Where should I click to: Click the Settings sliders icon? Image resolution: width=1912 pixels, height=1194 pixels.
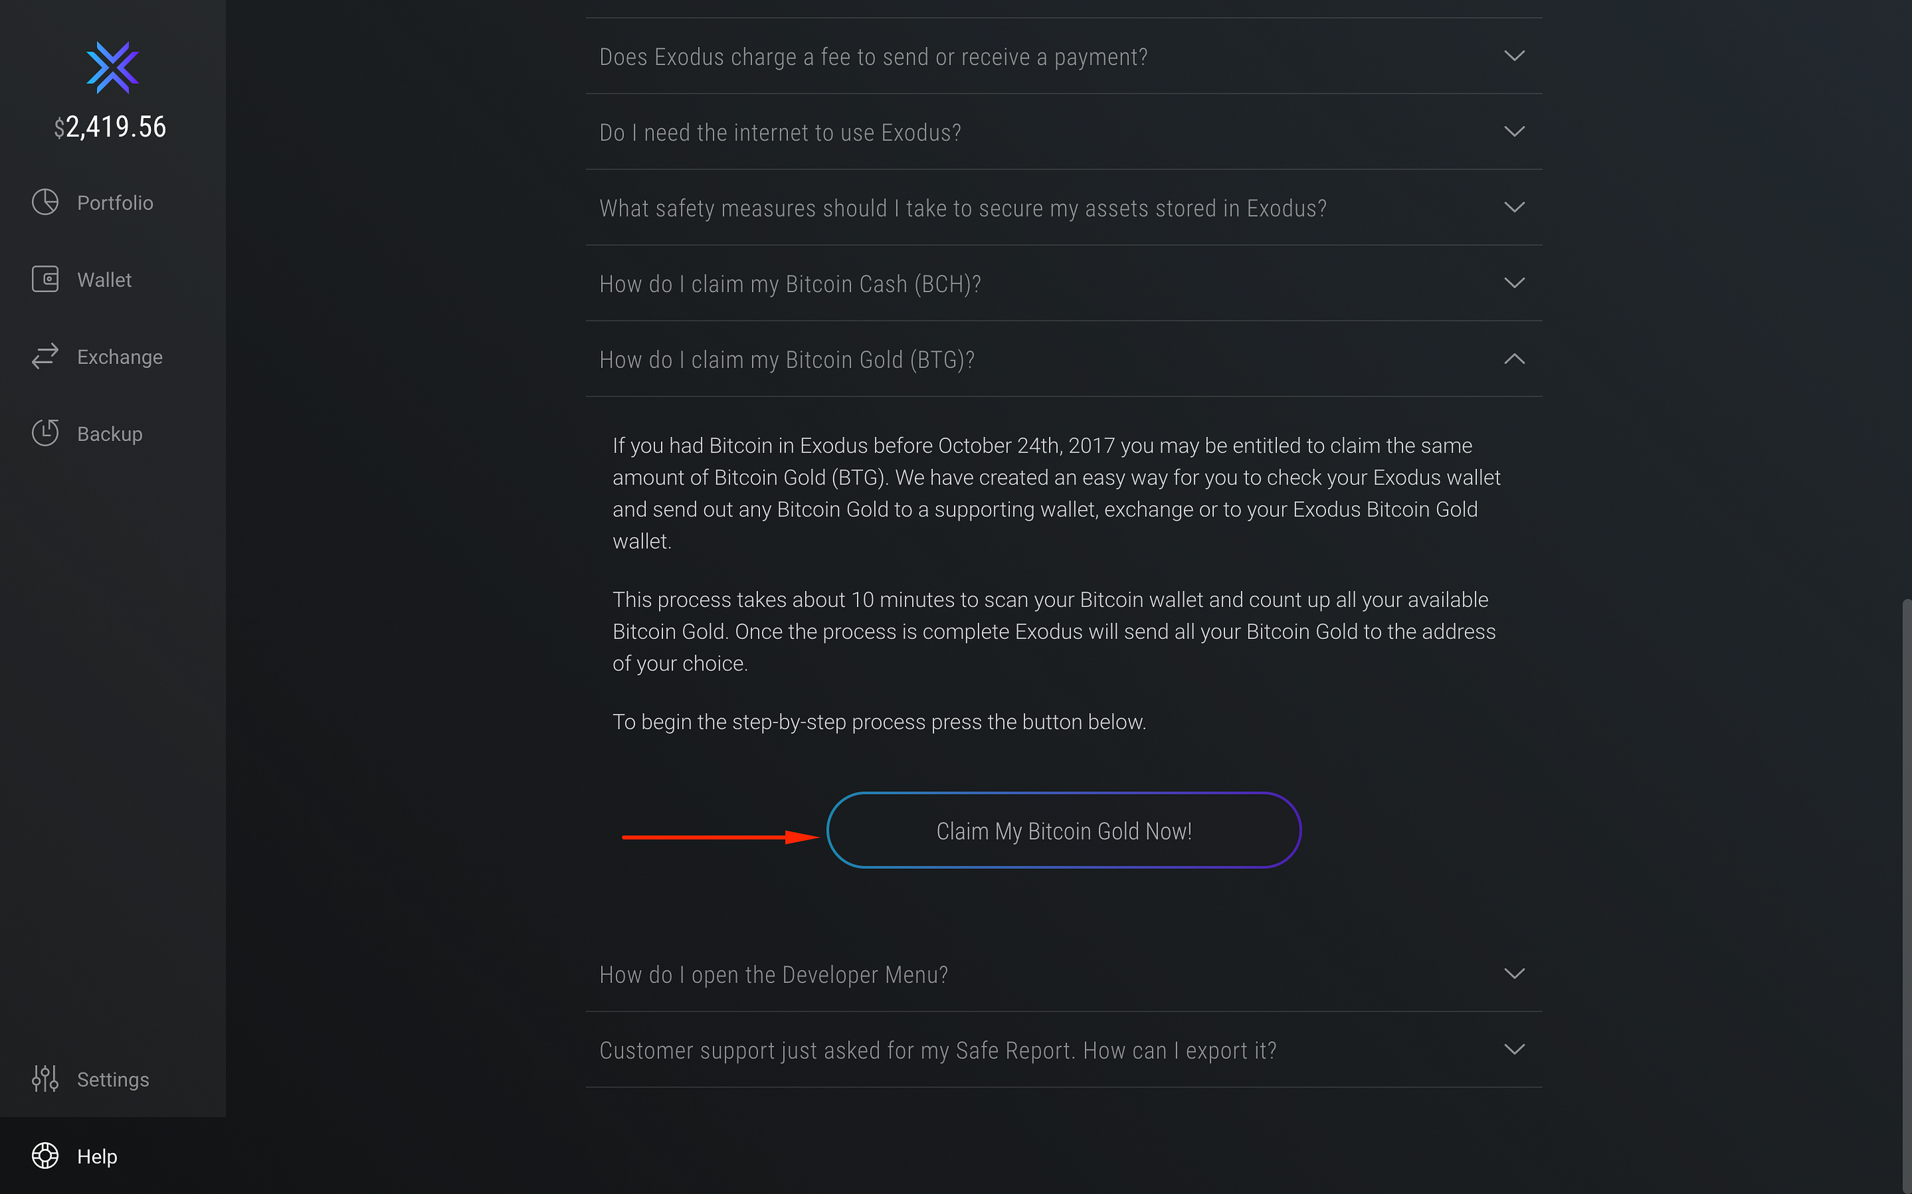[x=45, y=1079]
